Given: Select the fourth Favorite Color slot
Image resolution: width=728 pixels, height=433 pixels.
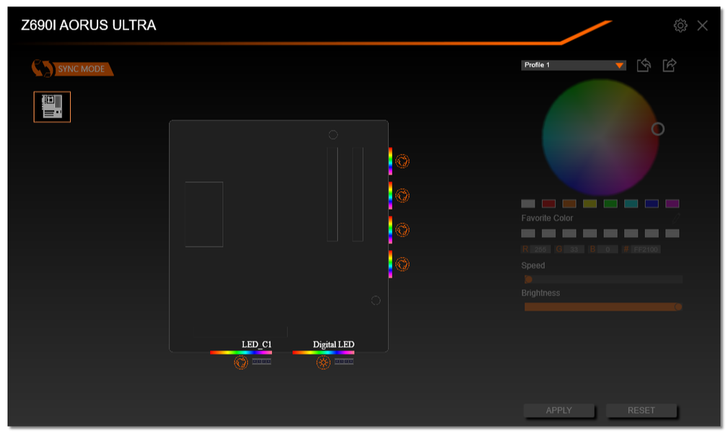Looking at the screenshot, I should 589,233.
